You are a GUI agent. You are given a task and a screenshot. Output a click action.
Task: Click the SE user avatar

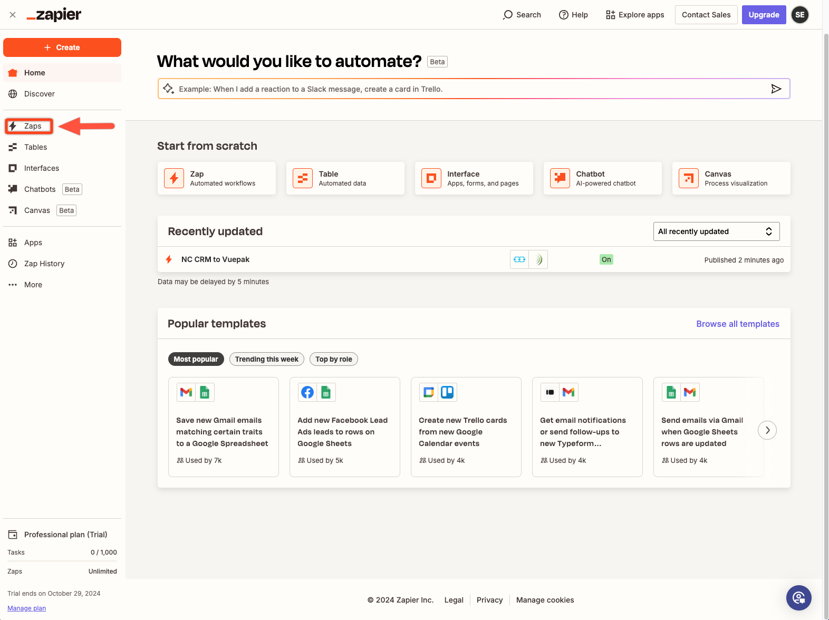point(800,15)
